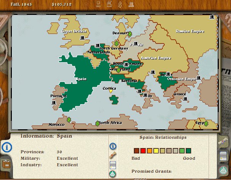This screenshot has width=231, height=180.
Task: Click the 'Netherlands' map label
Action: [99, 52]
